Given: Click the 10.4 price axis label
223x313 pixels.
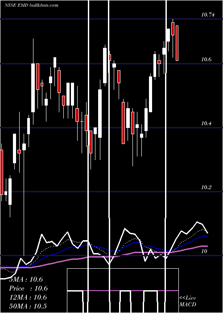Looking at the screenshot, I should [x=206, y=123].
